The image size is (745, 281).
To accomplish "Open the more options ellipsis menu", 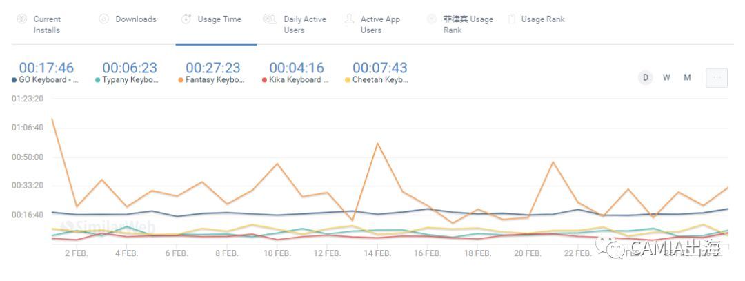I will [717, 78].
